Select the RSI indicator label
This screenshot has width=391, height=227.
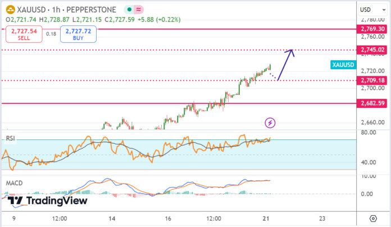click(10, 138)
